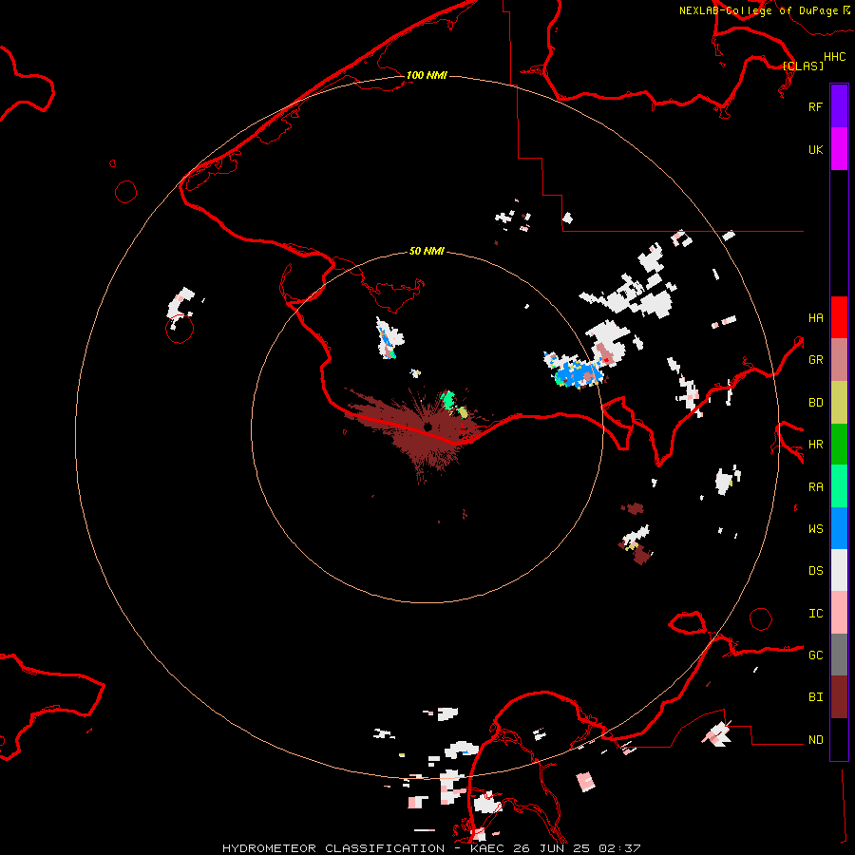Select the WS blue legend swatch
Viewport: 855px width, 855px height.
click(x=839, y=528)
